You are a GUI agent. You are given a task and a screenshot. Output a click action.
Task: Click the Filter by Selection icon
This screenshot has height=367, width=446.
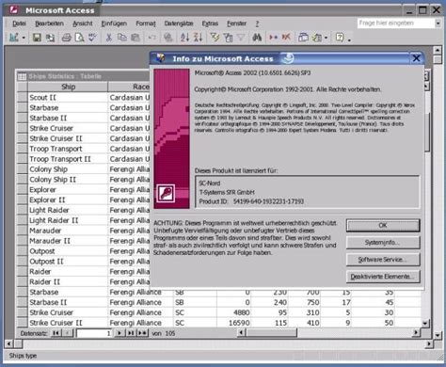coord(215,38)
